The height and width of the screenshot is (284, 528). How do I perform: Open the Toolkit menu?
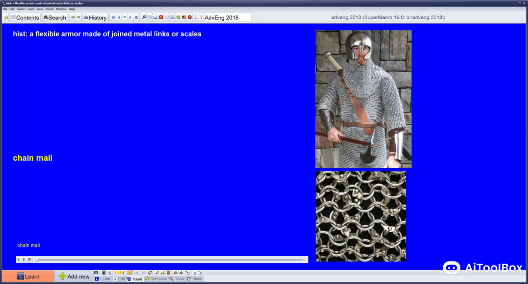point(49,9)
